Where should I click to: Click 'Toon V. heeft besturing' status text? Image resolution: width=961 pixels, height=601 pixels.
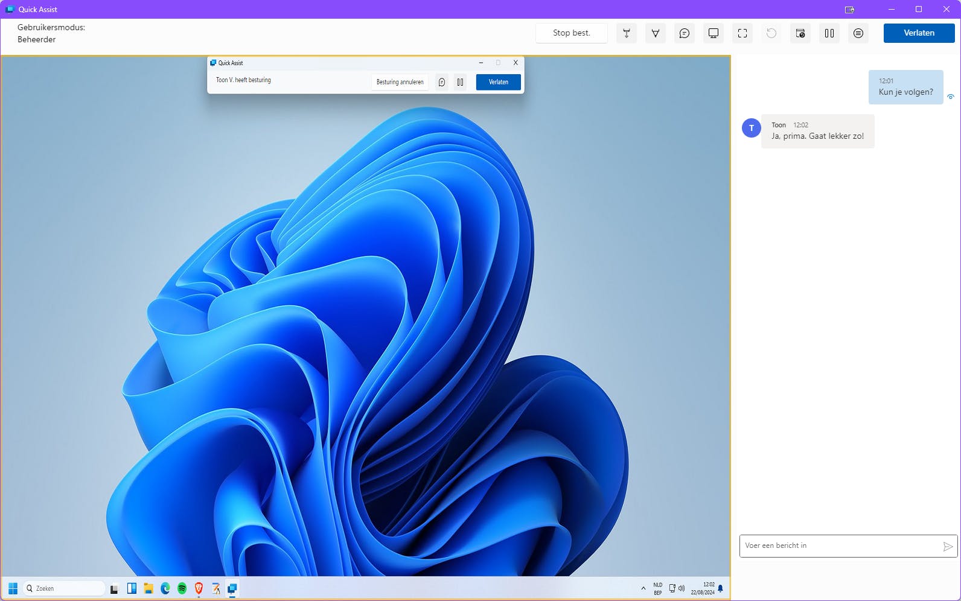pos(243,80)
